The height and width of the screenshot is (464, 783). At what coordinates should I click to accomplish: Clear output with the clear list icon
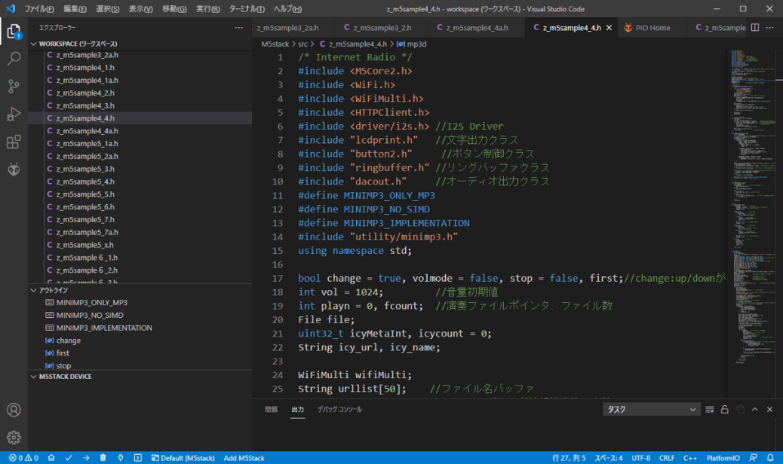709,410
